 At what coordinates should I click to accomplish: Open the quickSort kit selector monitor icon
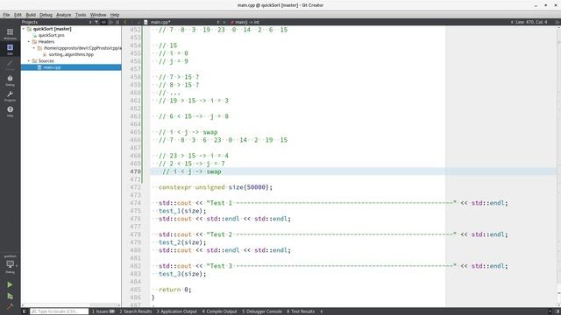(x=10, y=264)
